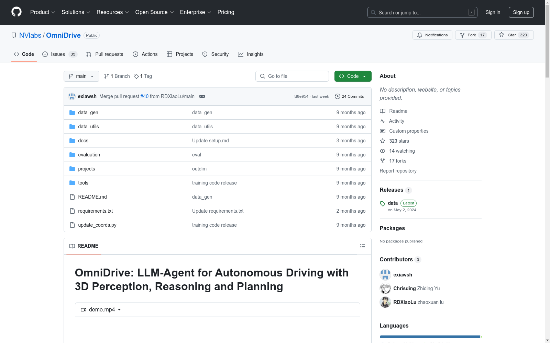Open the green Code dropdown button
The image size is (550, 343).
pos(353,76)
